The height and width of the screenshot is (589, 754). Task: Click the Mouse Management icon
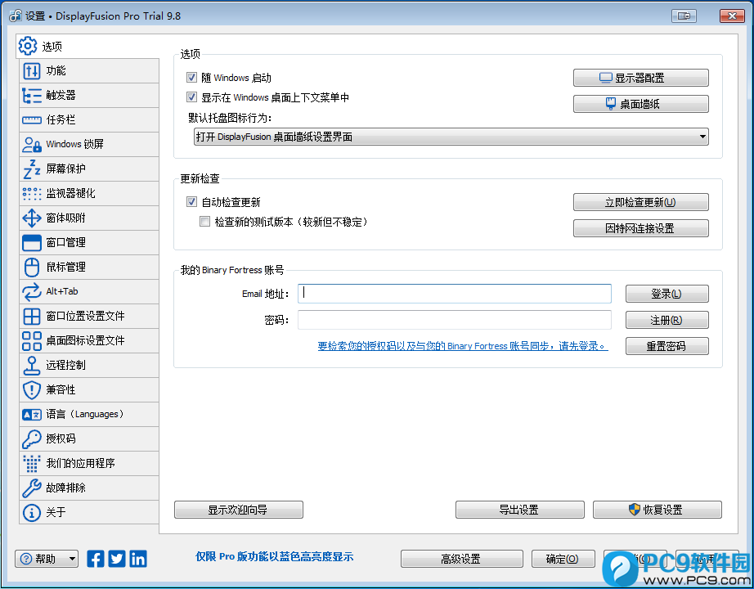[x=32, y=267]
